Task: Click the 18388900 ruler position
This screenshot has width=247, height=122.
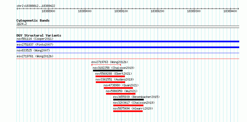Action: (x=48, y=11)
